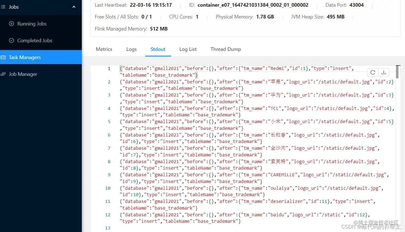Switch to the Metrics tab
405x232 pixels.
104,49
